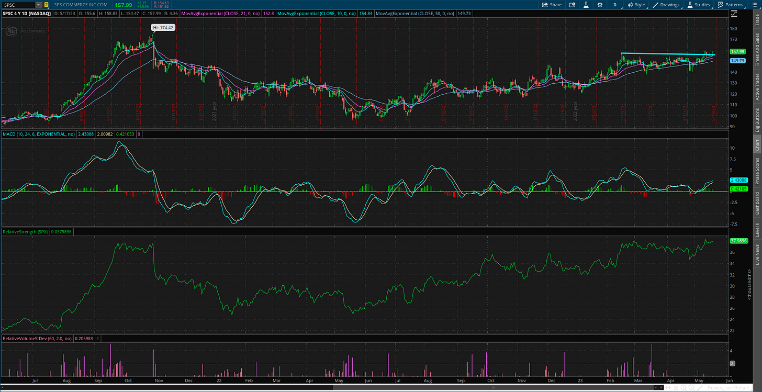762x392 pixels.
Task: Click the cyan resistance trendline on chart
Action: (667, 54)
